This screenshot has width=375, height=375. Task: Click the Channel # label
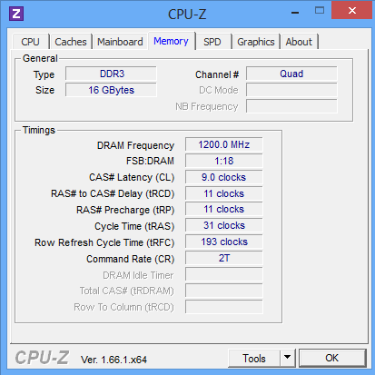click(x=217, y=74)
